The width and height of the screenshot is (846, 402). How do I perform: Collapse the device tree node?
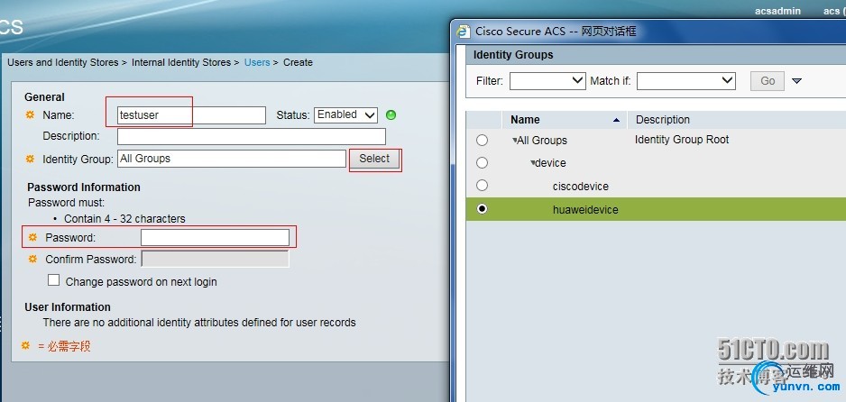[x=532, y=163]
